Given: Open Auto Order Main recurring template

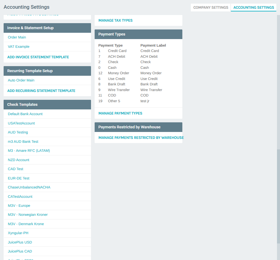Looking at the screenshot, I should (x=21, y=80).
